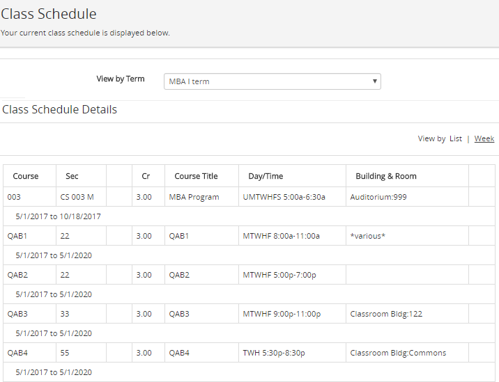Select the Day/Time column header

[266, 176]
